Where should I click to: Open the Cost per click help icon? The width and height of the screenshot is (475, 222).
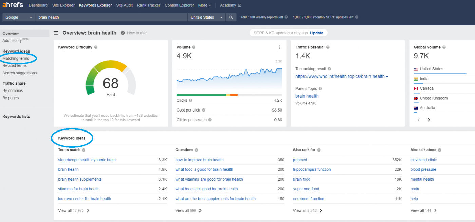204,110
